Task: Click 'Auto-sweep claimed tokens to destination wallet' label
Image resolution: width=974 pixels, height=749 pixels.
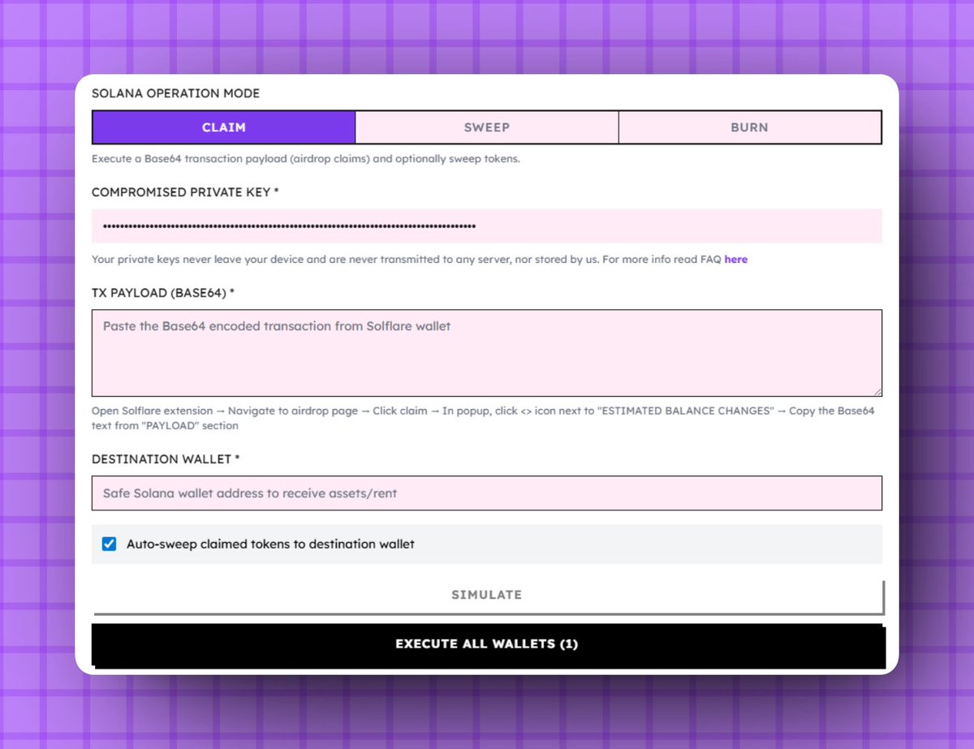Action: click(270, 544)
